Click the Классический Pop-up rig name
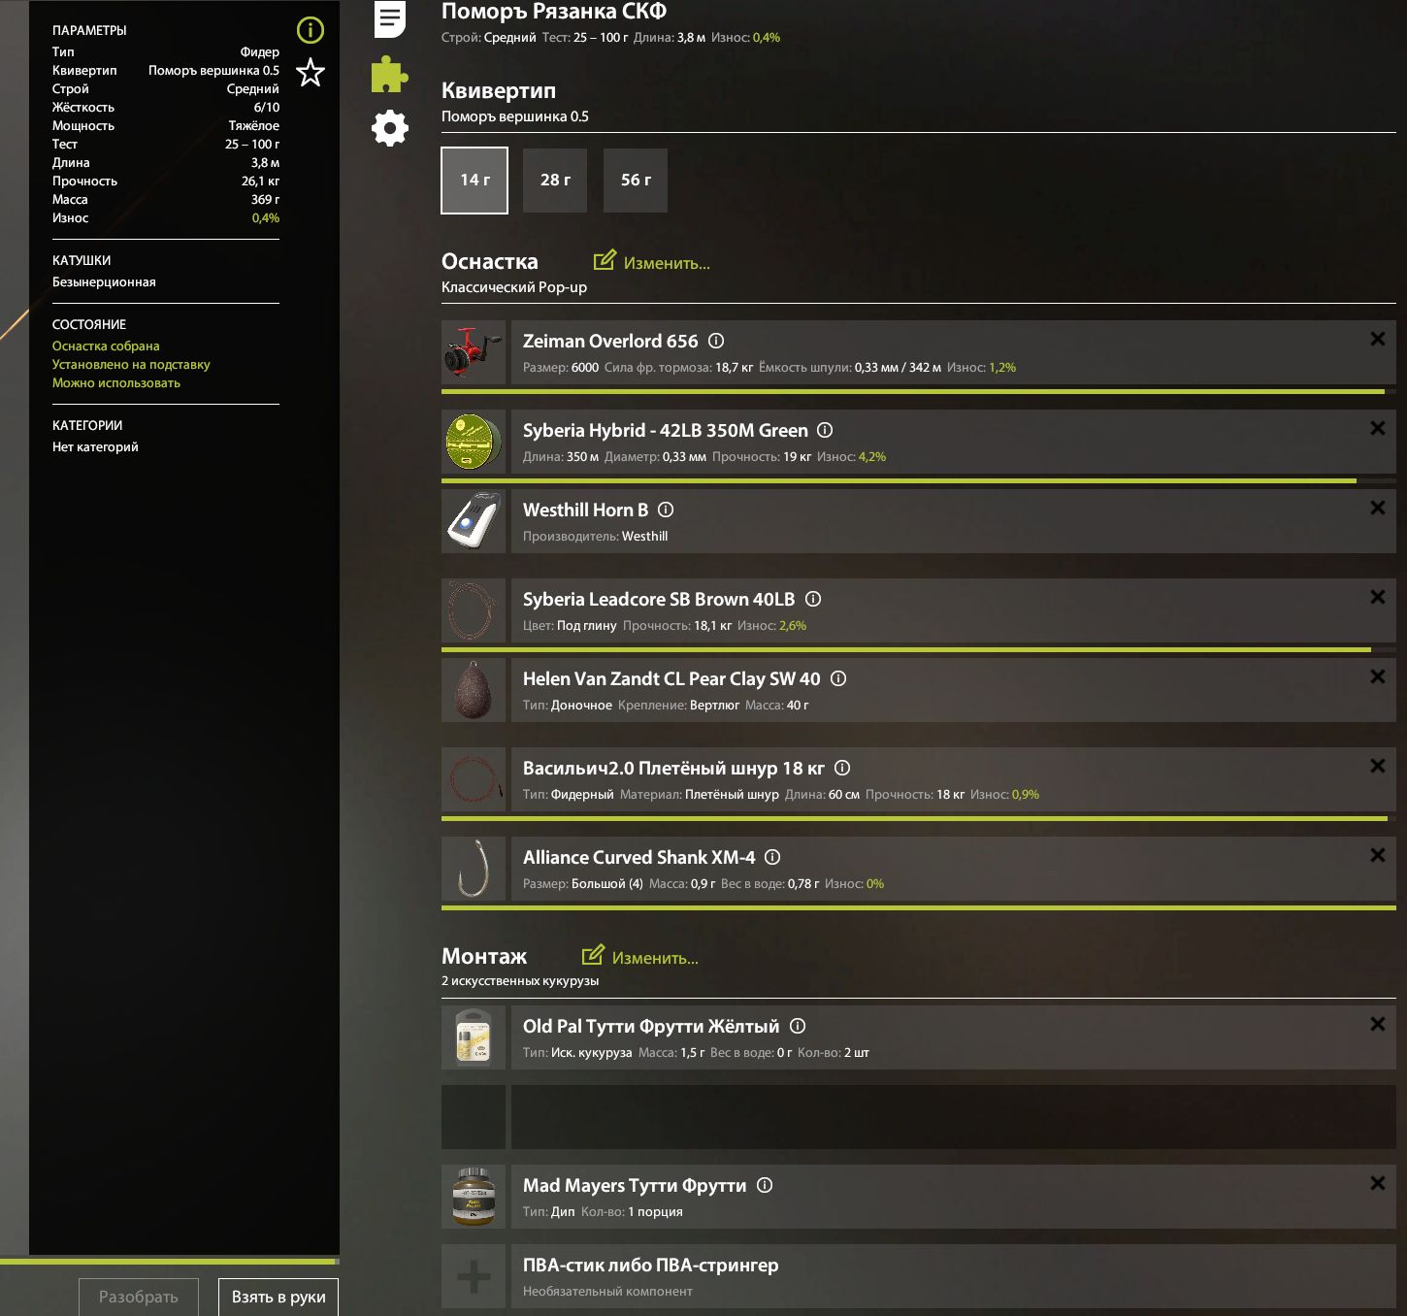 (514, 287)
